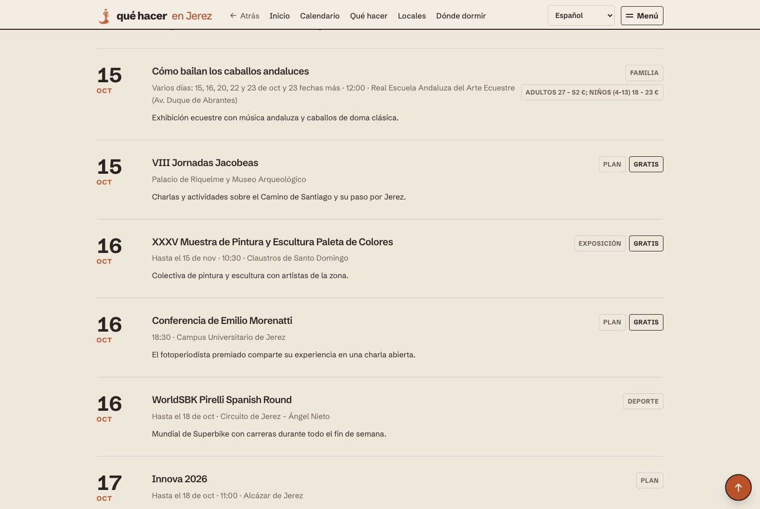760x509 pixels.
Task: Click the FAMILIA tag
Action: (x=644, y=73)
